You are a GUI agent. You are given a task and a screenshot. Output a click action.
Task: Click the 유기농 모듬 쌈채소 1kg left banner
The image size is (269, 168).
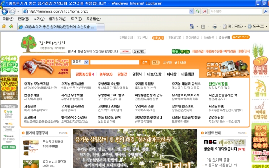(9, 64)
